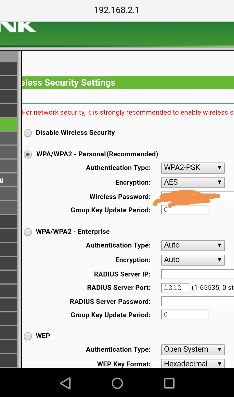234x397 pixels.
Task: Tap the Android recent apps square icon
Action: click(x=169, y=383)
